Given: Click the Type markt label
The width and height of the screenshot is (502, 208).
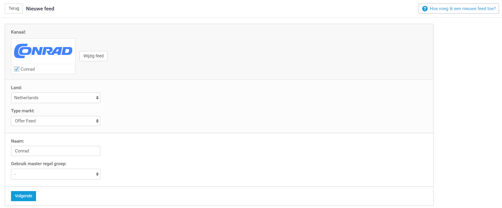Looking at the screenshot, I should click(23, 111).
